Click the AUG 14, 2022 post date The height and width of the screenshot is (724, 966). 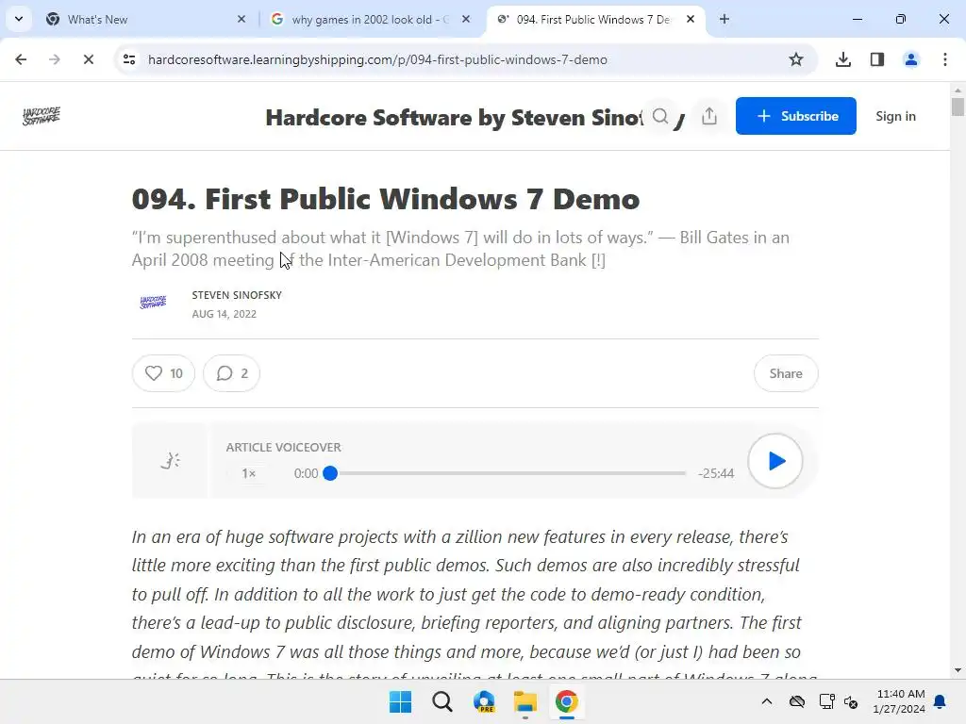225,314
